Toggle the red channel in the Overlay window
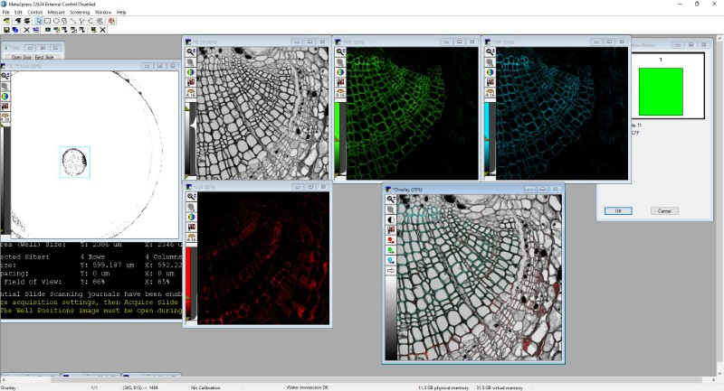 pos(391,240)
